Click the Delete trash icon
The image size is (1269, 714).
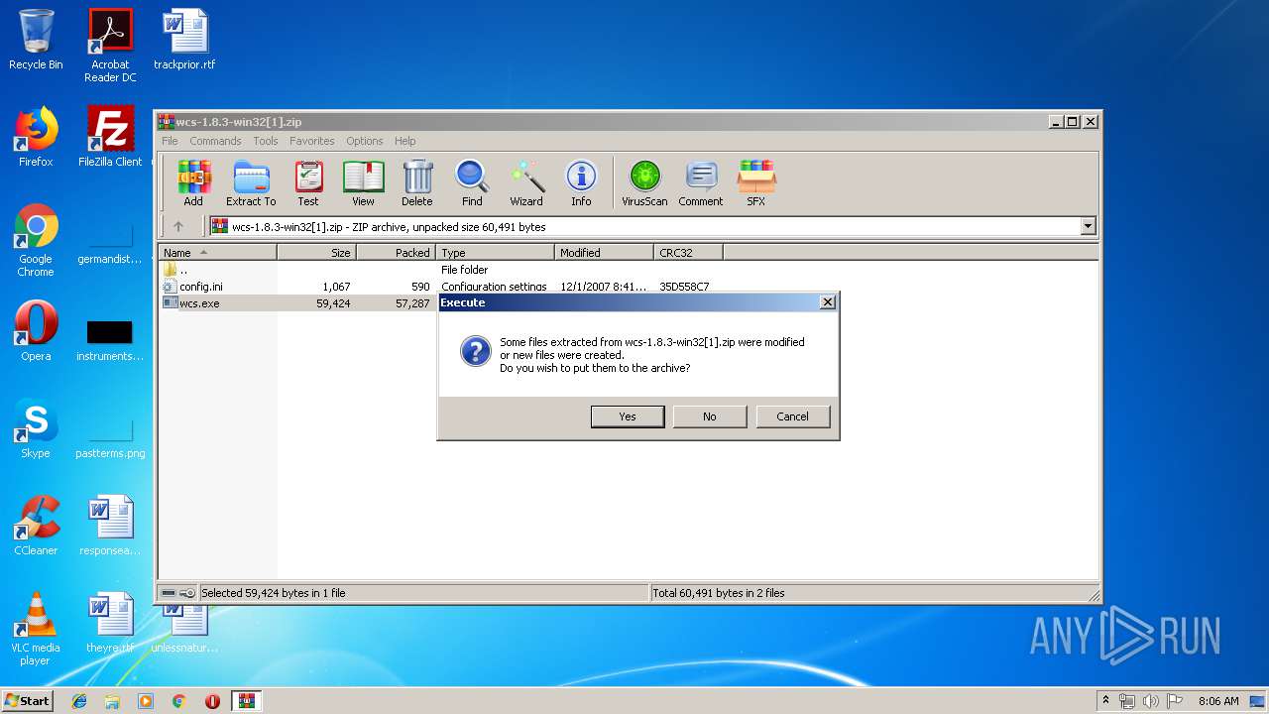click(417, 183)
